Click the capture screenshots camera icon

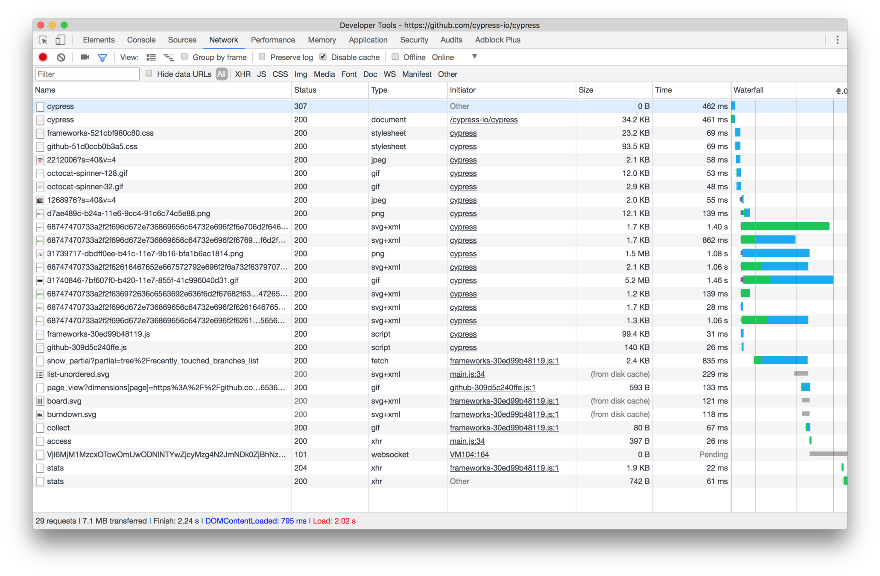(85, 57)
